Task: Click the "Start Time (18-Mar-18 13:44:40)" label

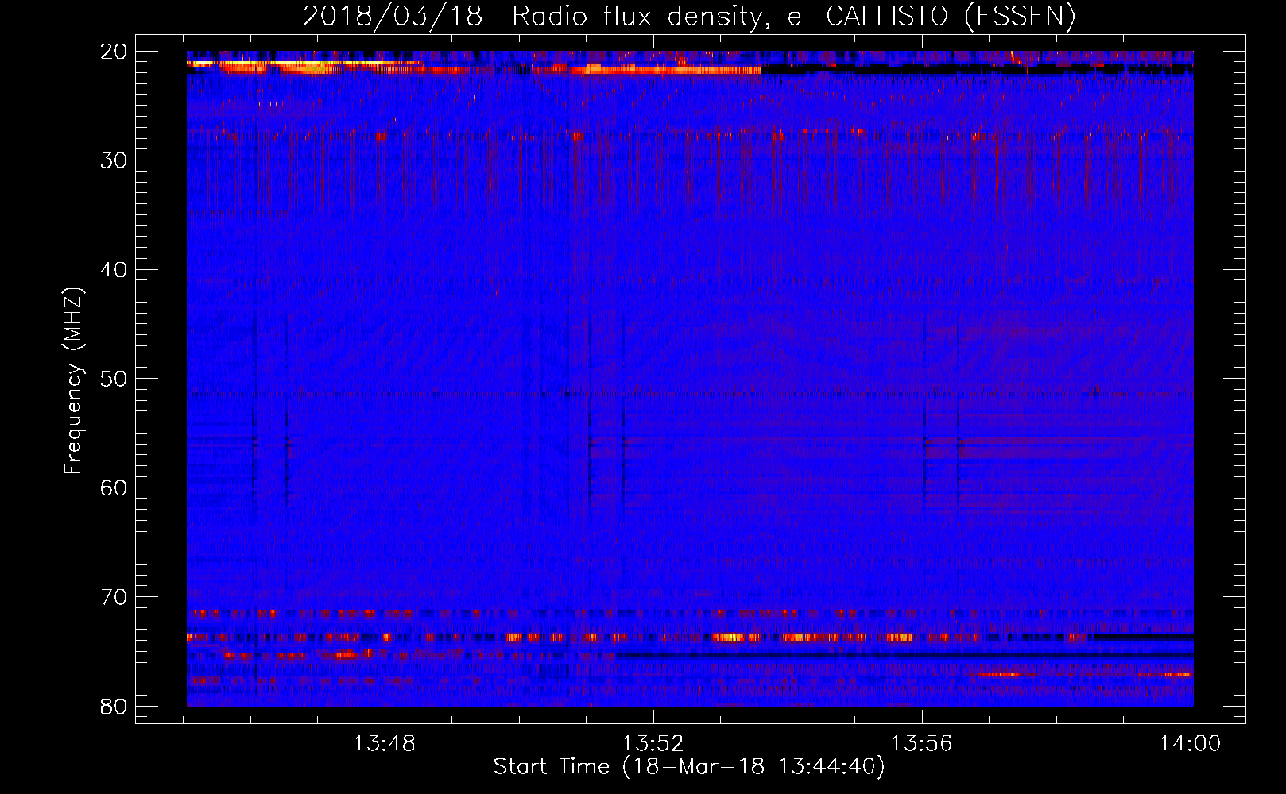Action: 689,767
